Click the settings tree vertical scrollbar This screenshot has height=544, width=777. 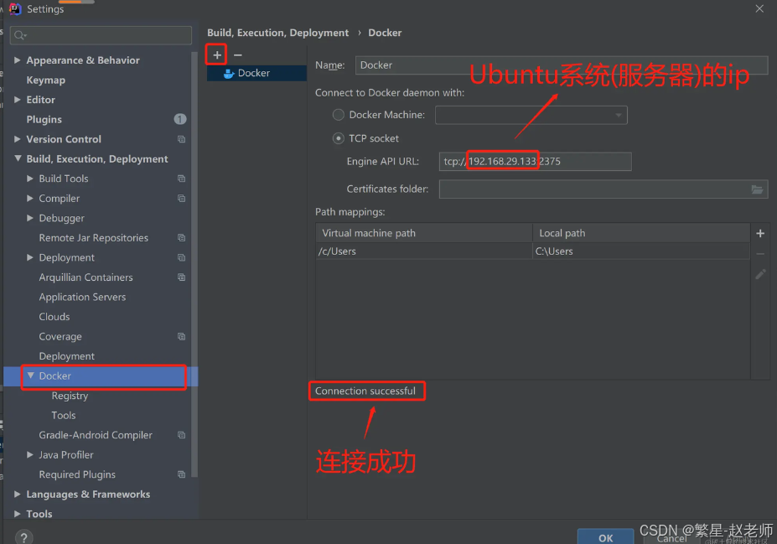point(194,265)
